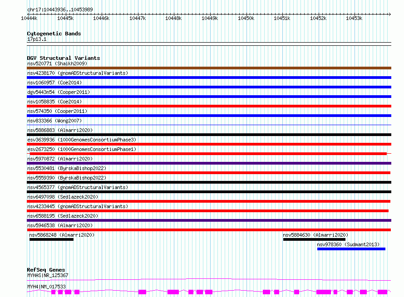Click the chr17:10443936..10453989 coordinates text
The height and width of the screenshot is (297, 404).
tap(60, 10)
